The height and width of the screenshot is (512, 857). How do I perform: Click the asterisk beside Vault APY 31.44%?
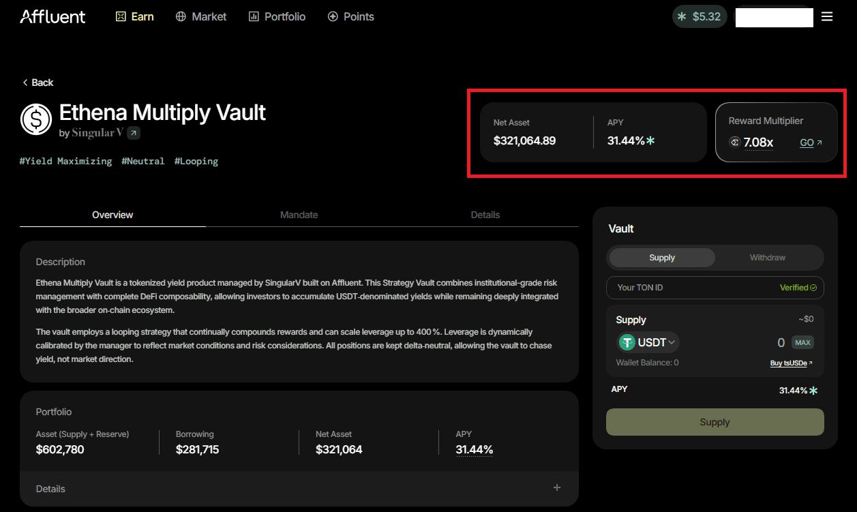pos(813,391)
